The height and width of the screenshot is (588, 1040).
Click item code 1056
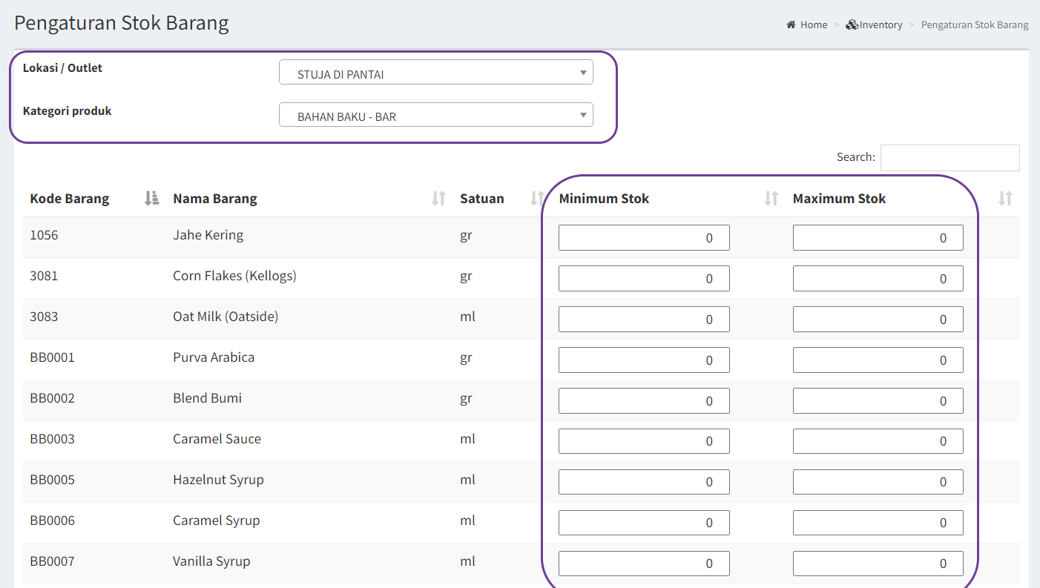[44, 235]
